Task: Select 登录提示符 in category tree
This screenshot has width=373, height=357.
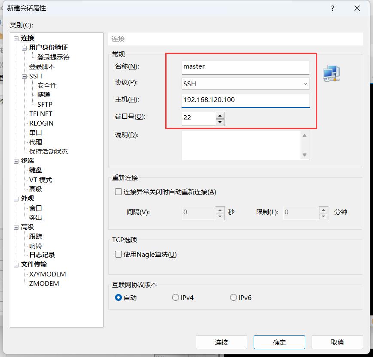Action: (x=53, y=57)
